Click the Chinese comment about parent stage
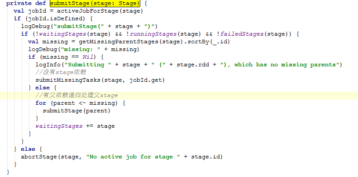The image size is (358, 177). coord(76,95)
